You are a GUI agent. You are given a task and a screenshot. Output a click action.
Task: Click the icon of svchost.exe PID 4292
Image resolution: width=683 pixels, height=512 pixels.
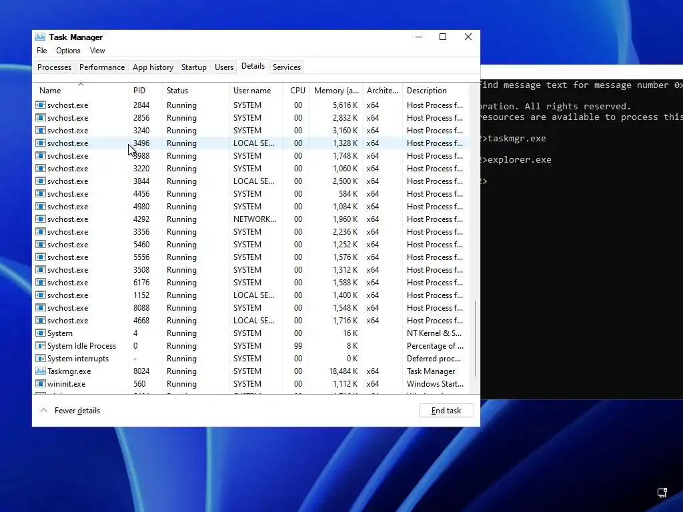click(41, 219)
